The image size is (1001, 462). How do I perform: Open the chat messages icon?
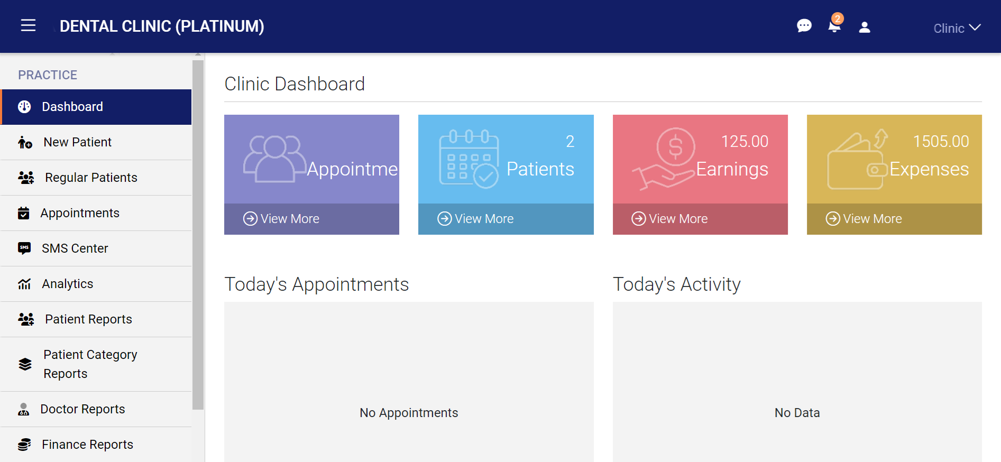point(804,26)
